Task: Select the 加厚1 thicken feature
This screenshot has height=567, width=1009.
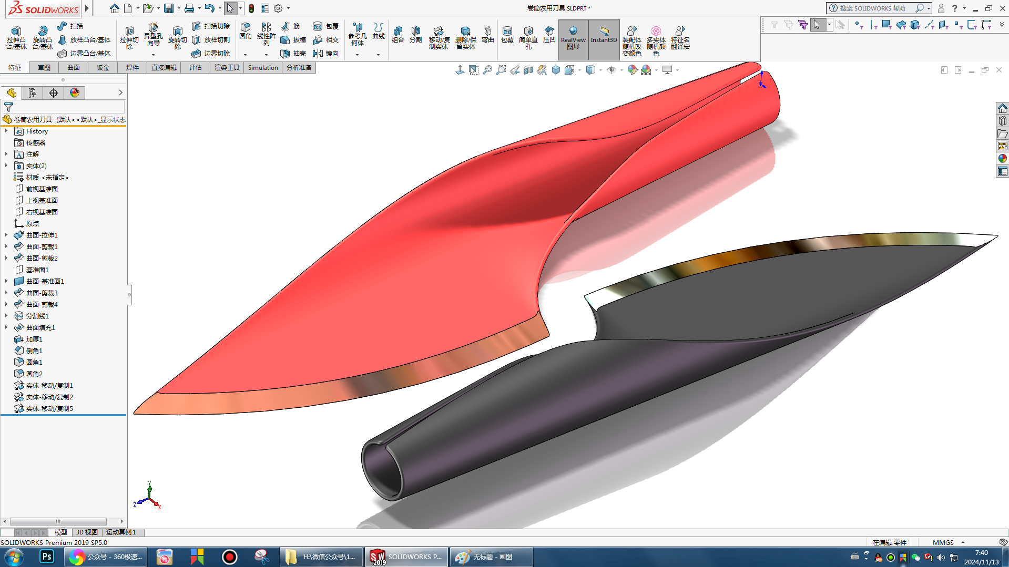Action: [x=28, y=339]
